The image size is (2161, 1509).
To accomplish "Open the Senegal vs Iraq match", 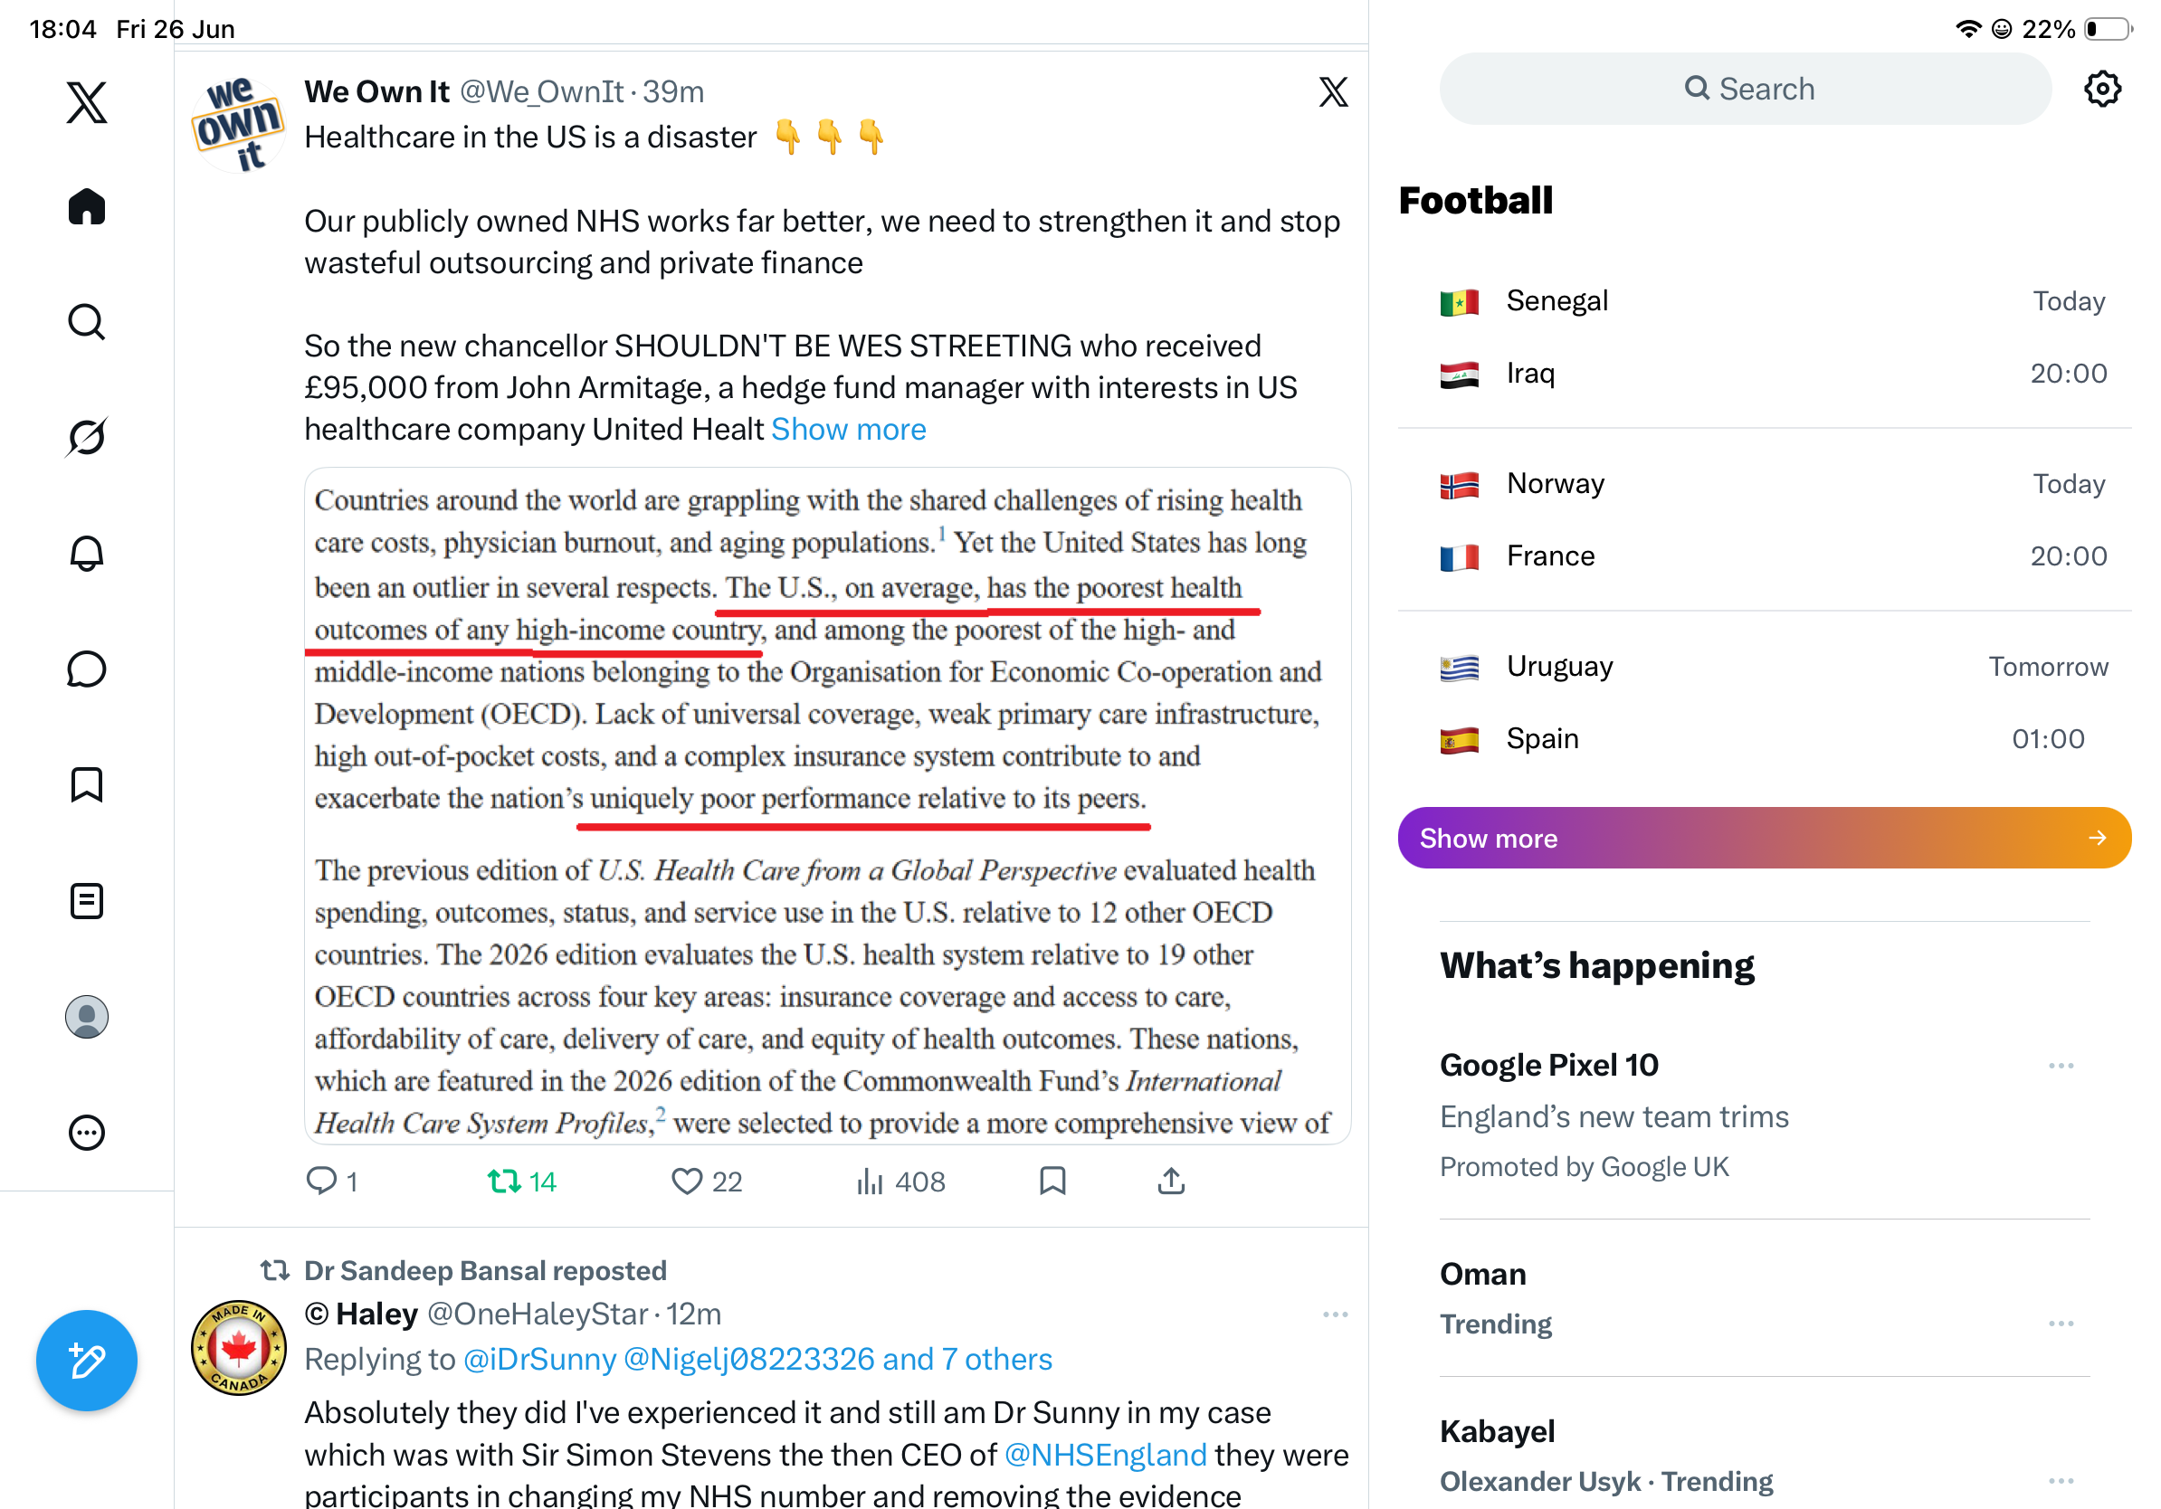I will pos(1764,337).
